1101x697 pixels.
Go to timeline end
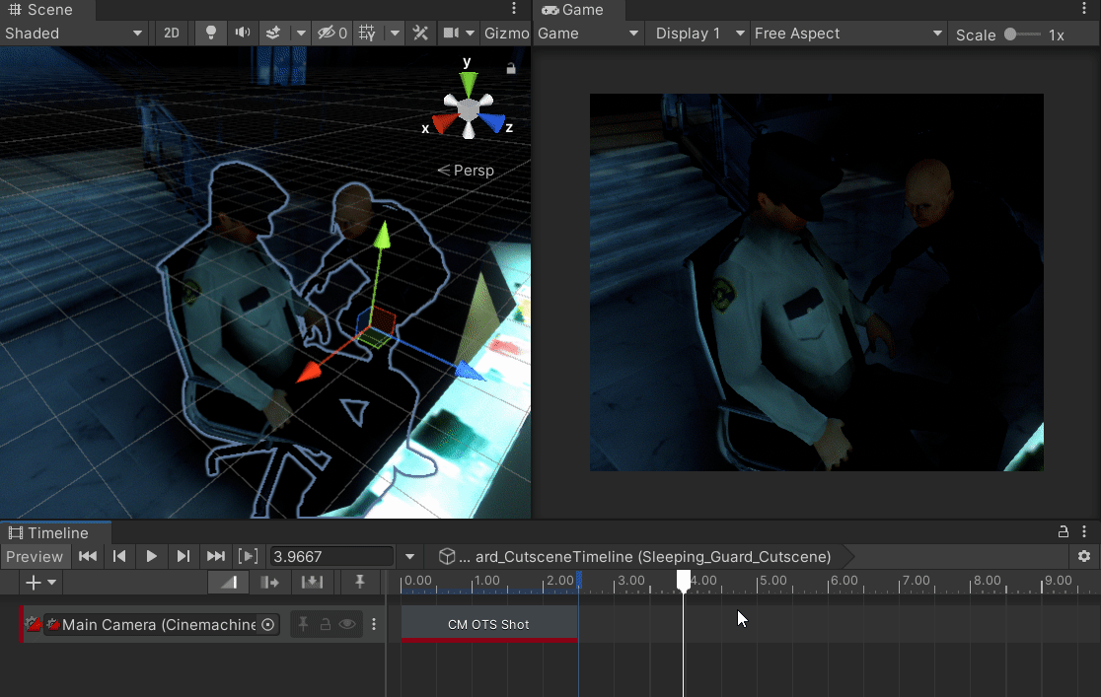tap(216, 557)
